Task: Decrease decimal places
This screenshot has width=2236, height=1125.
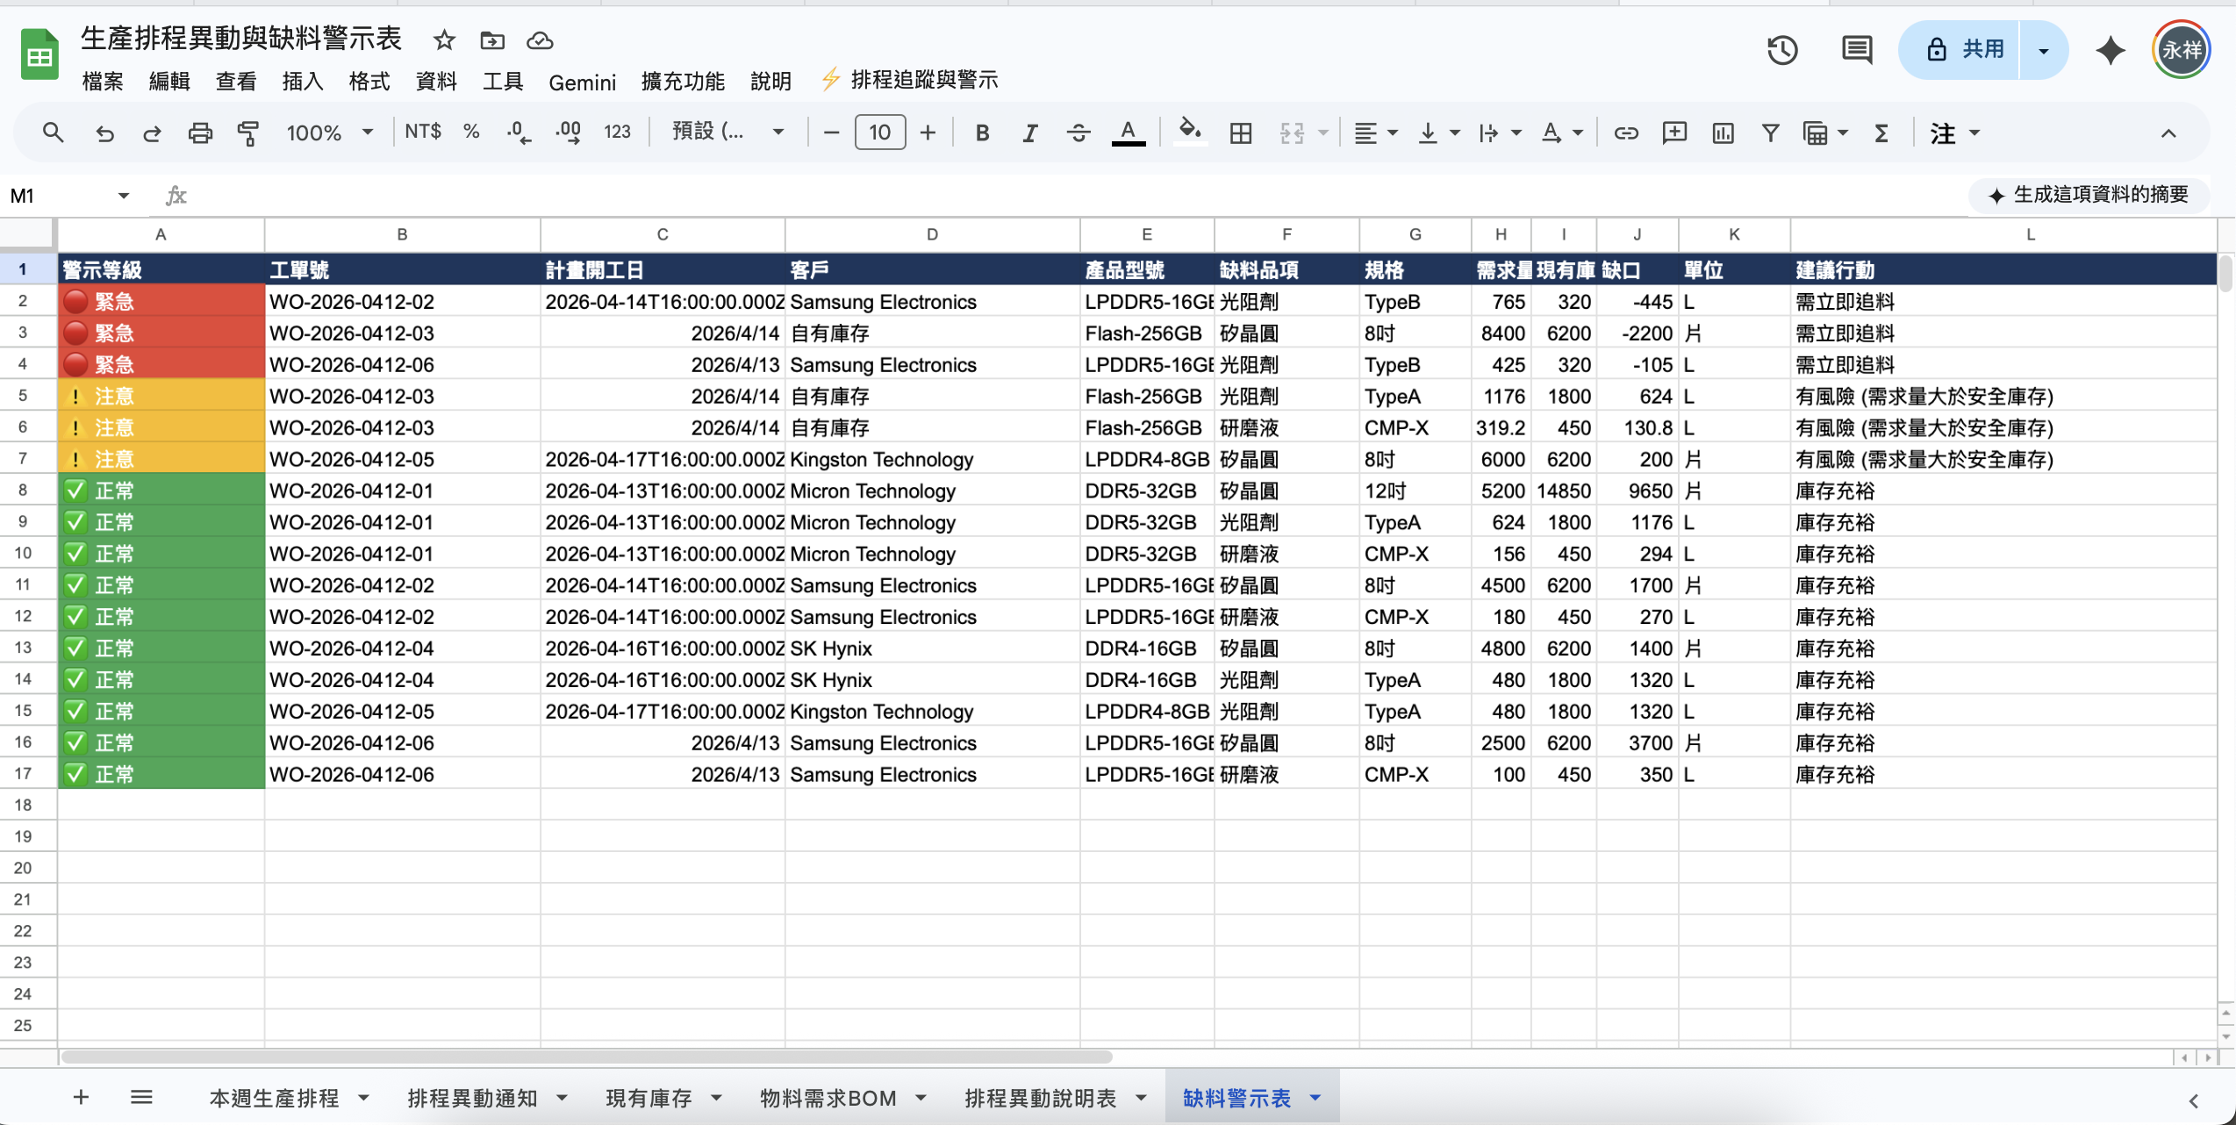Action: (x=519, y=133)
